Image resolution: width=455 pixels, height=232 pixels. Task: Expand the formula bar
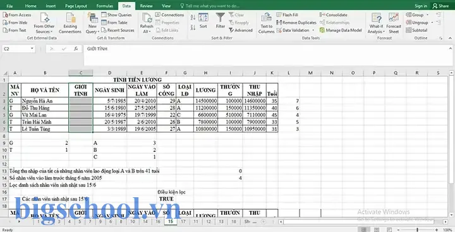[451, 49]
